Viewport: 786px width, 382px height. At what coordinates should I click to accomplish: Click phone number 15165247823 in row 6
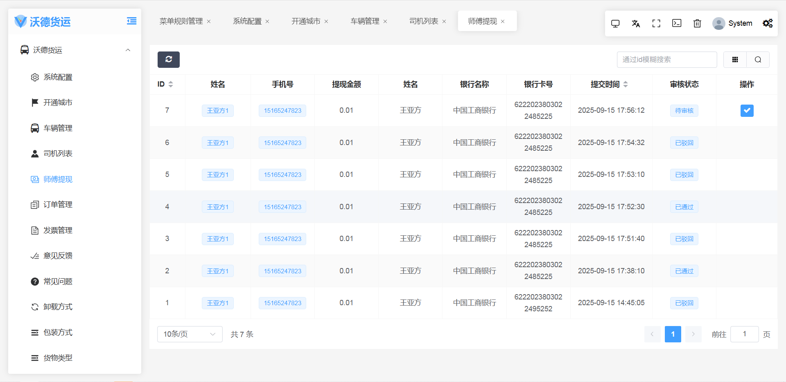[282, 143]
